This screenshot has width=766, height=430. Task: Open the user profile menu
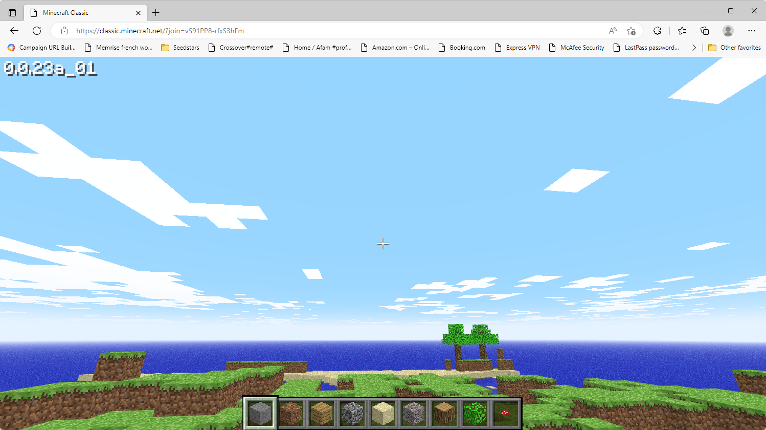click(x=728, y=31)
